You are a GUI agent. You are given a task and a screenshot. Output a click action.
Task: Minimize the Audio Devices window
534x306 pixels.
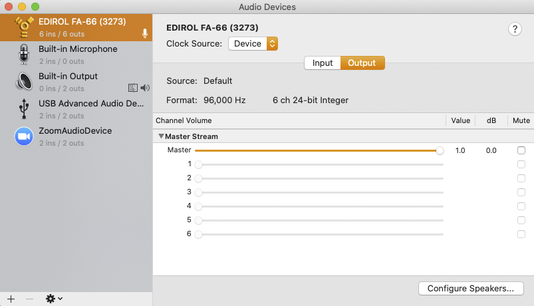(x=22, y=7)
